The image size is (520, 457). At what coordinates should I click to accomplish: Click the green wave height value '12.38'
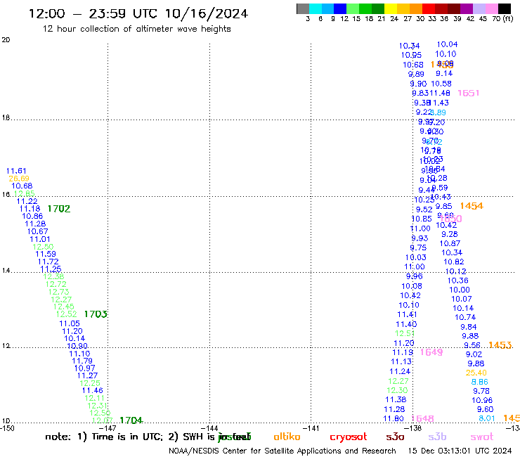tap(53, 276)
